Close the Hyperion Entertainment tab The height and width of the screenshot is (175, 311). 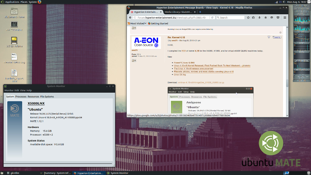(161, 12)
